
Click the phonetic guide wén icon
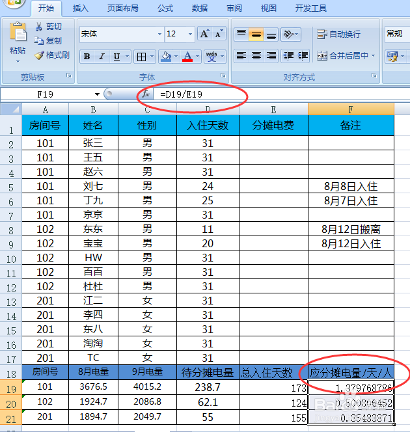(212, 57)
